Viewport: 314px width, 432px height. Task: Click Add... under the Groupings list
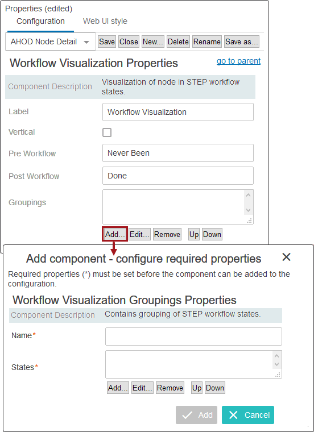coord(115,234)
